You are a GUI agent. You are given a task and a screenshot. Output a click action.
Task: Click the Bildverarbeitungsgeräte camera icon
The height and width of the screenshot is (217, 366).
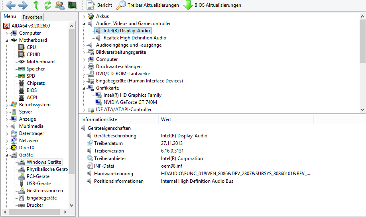pyautogui.click(x=91, y=52)
